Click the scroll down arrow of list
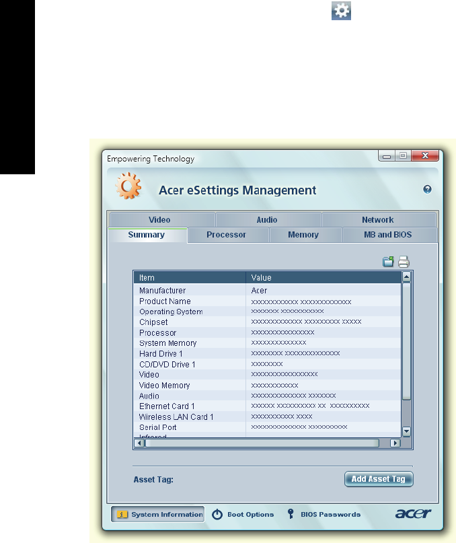This screenshot has width=456, height=543. [406, 431]
